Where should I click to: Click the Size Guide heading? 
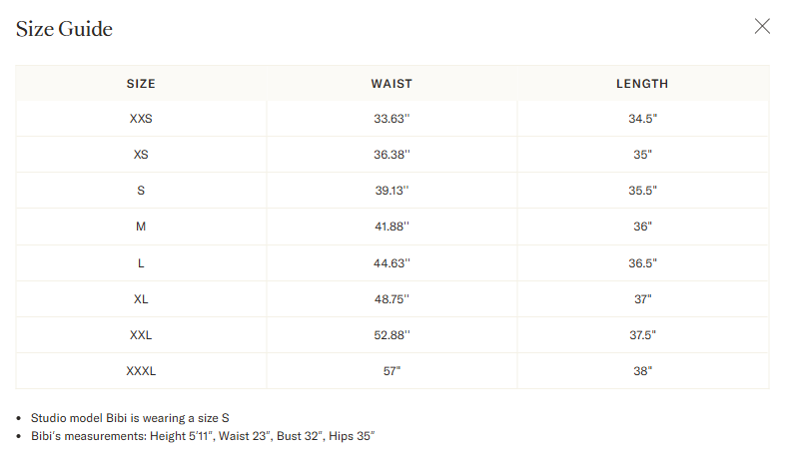coord(64,29)
